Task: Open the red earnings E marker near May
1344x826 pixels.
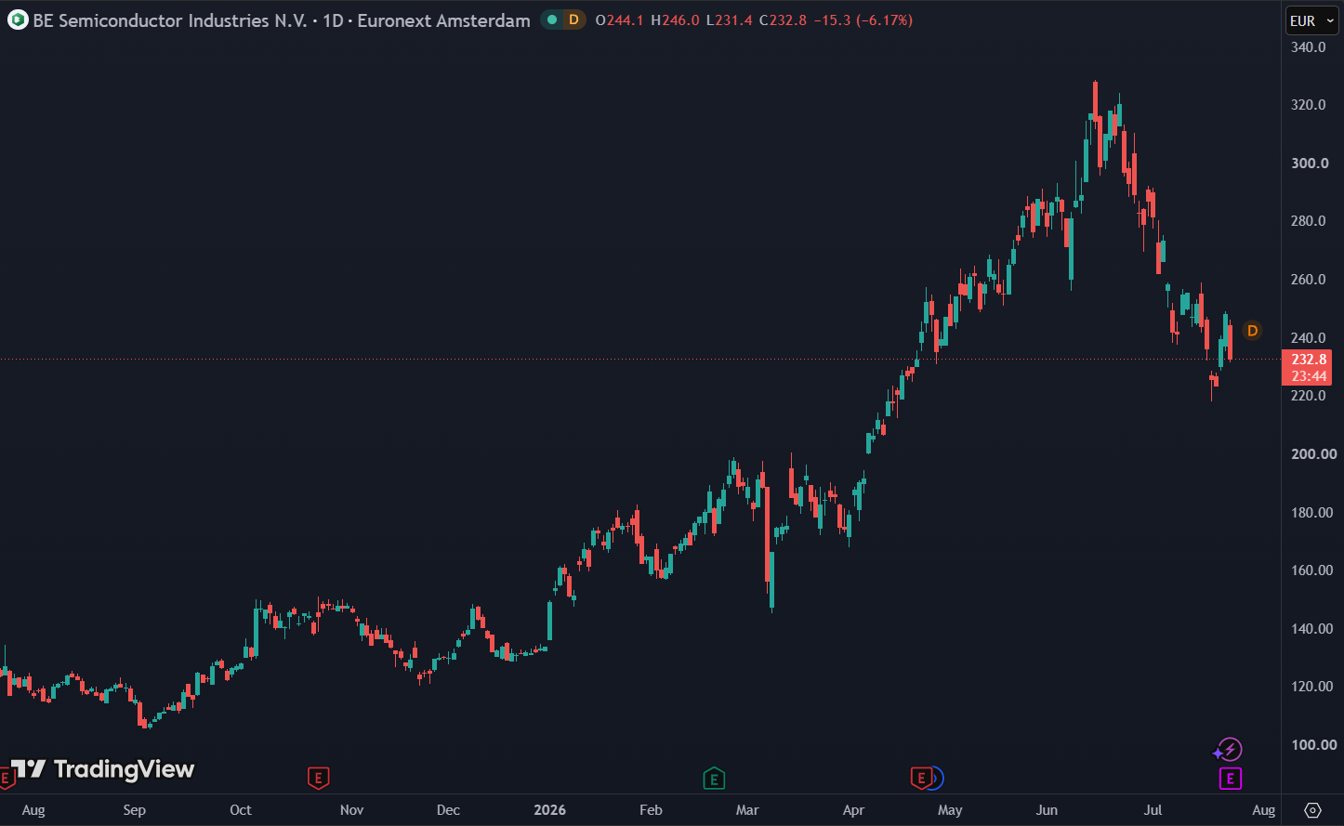Action: coord(921,779)
